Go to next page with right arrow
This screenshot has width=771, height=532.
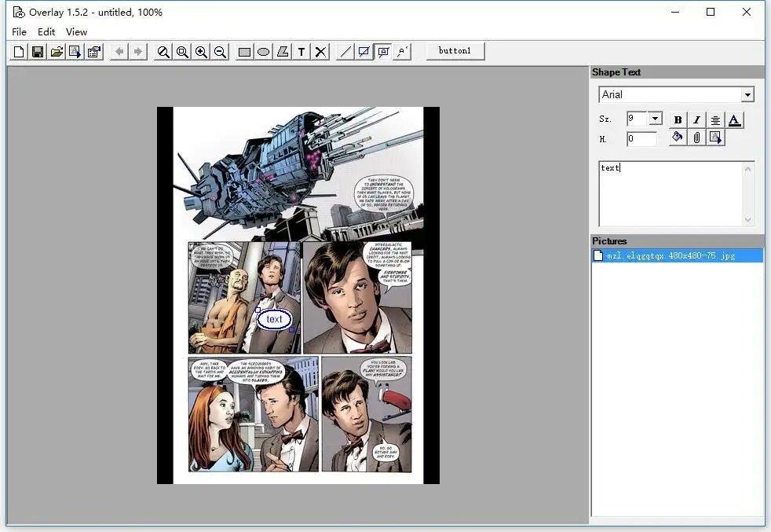point(138,52)
